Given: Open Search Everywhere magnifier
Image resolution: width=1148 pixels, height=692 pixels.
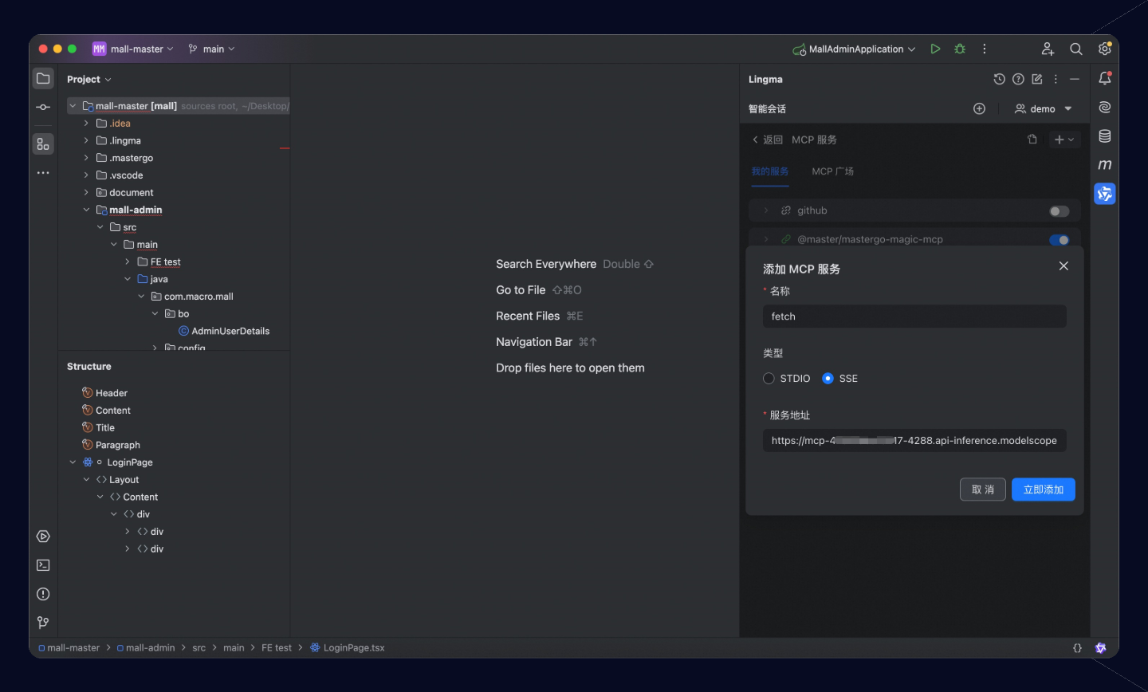Looking at the screenshot, I should click(x=1076, y=49).
